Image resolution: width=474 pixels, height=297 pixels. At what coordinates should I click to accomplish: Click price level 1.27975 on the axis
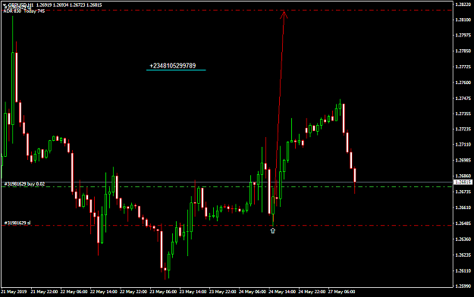click(463, 36)
